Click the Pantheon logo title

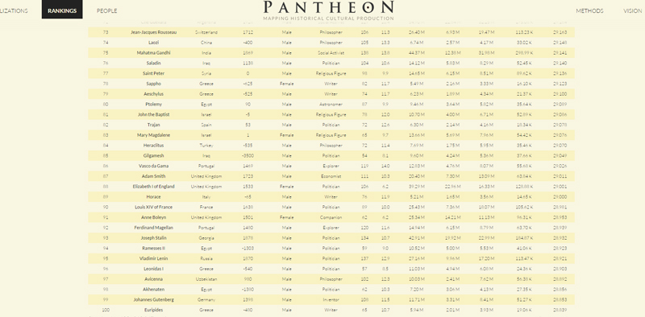[328, 7]
